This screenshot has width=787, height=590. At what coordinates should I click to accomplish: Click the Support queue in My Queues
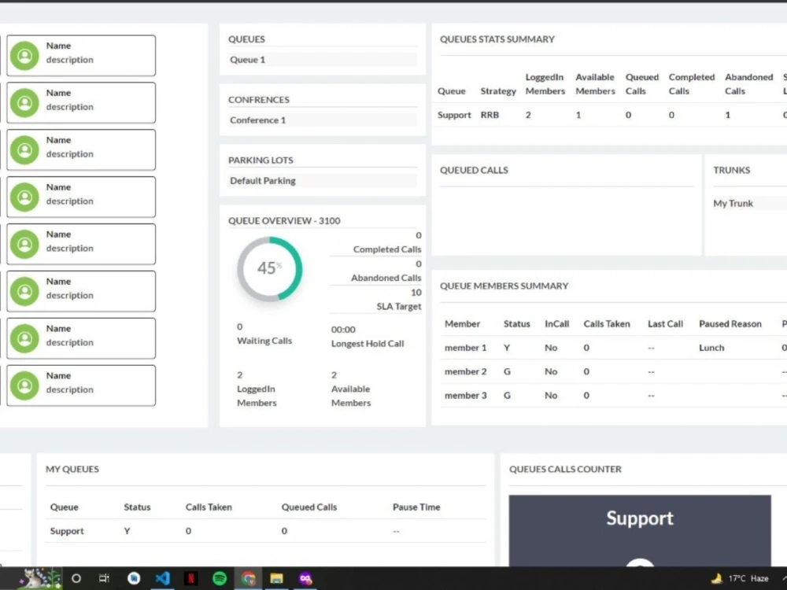pyautogui.click(x=67, y=531)
